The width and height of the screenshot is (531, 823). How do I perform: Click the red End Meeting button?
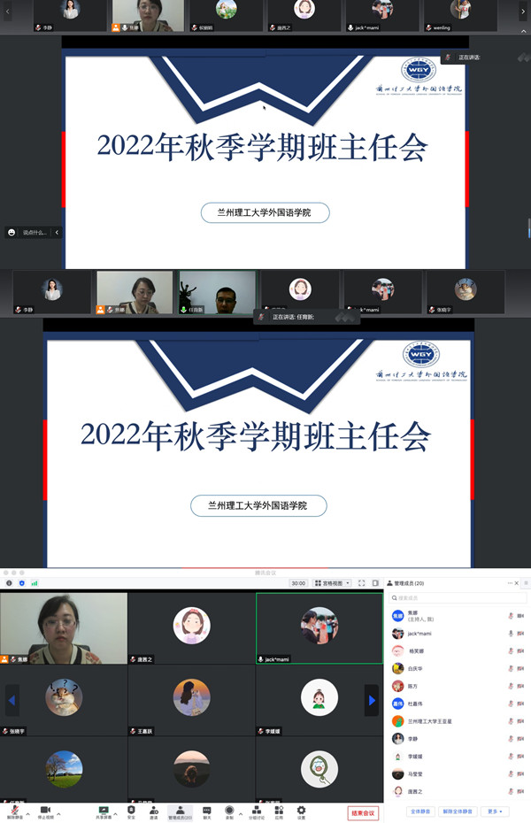tap(363, 812)
